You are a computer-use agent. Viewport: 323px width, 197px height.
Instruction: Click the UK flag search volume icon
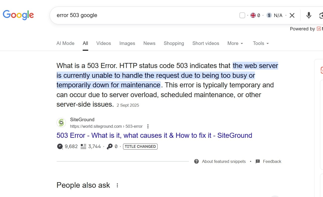tap(253, 15)
